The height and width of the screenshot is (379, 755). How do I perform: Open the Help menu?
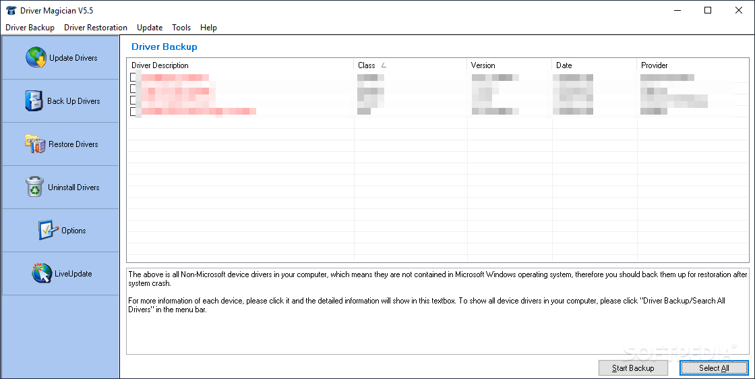208,28
